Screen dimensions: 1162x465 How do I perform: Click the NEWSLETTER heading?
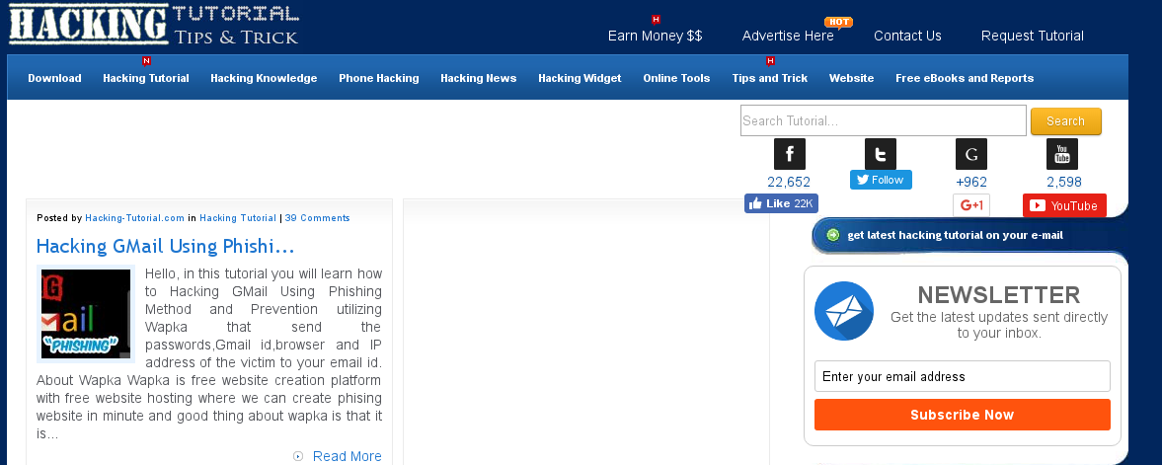point(998,295)
